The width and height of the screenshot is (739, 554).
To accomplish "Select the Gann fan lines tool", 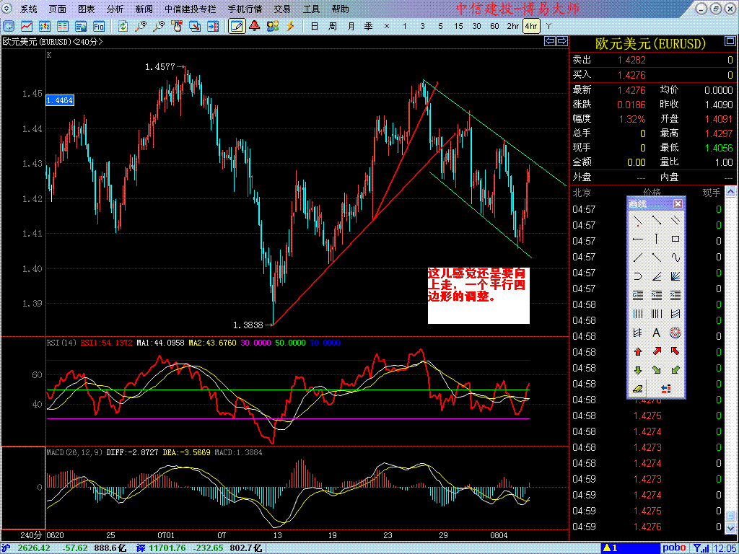I will point(675,276).
